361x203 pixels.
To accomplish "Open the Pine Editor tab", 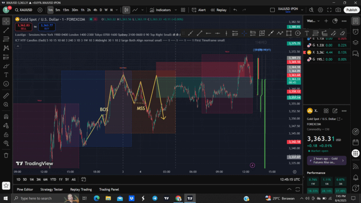I will [25, 189].
